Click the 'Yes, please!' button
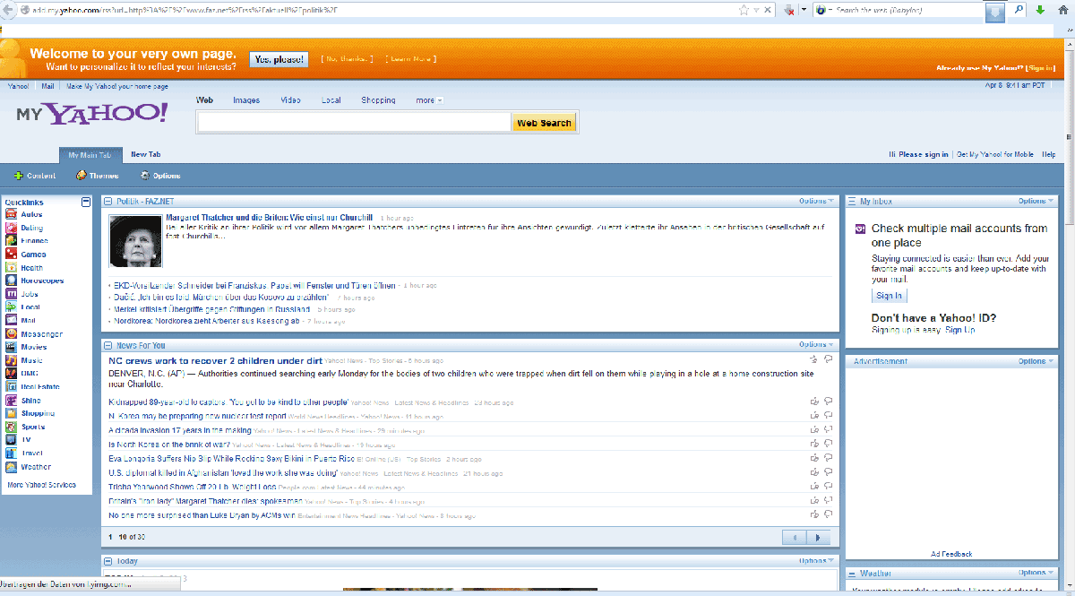1075x596 pixels. [x=278, y=59]
